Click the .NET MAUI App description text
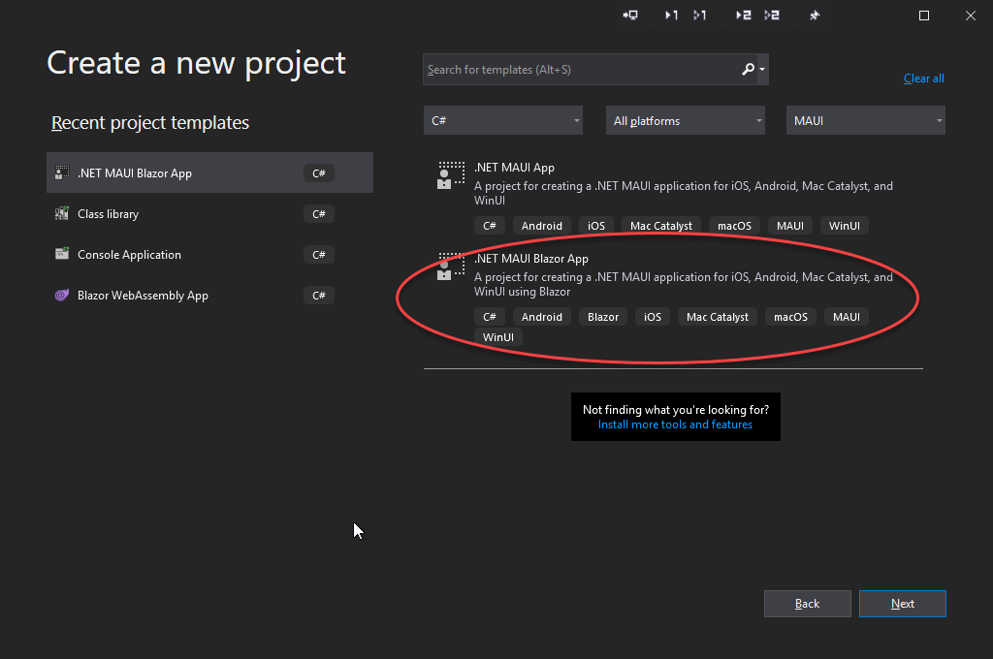This screenshot has height=659, width=993. pos(684,193)
